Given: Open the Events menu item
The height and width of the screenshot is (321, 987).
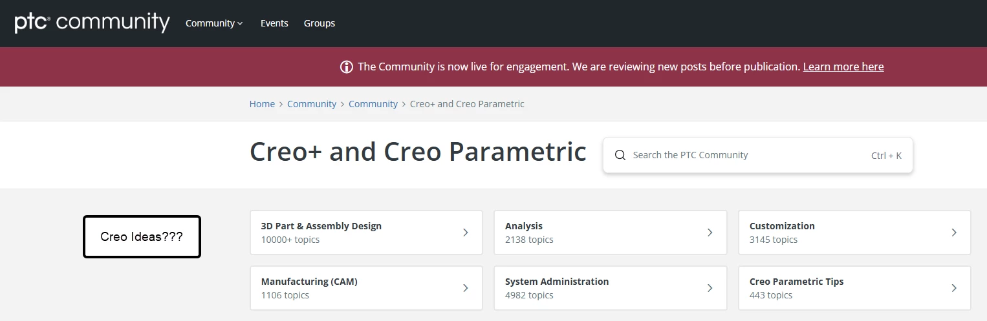Looking at the screenshot, I should point(274,23).
